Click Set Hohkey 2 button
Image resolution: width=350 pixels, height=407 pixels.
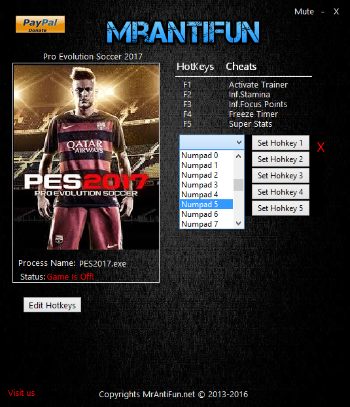point(281,159)
